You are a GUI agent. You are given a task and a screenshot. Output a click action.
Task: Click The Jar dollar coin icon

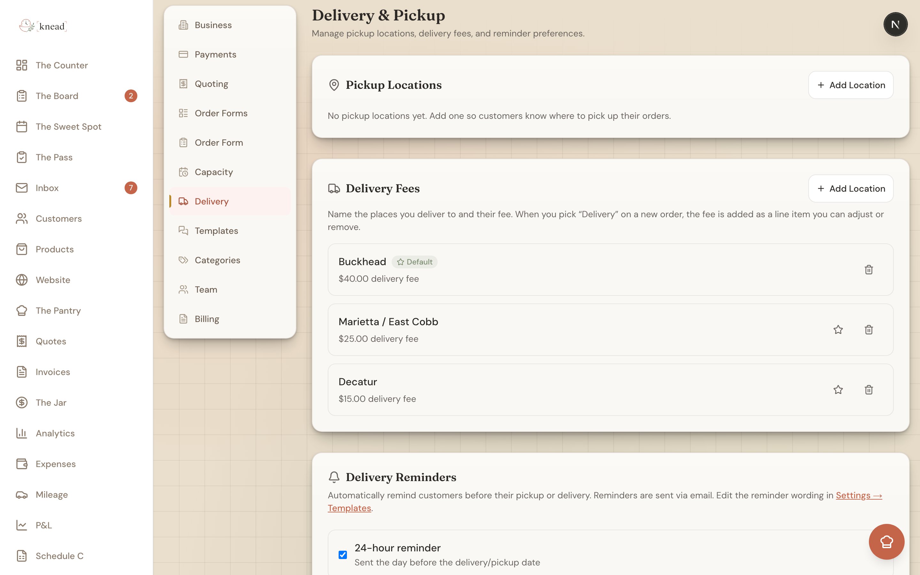[x=22, y=402]
